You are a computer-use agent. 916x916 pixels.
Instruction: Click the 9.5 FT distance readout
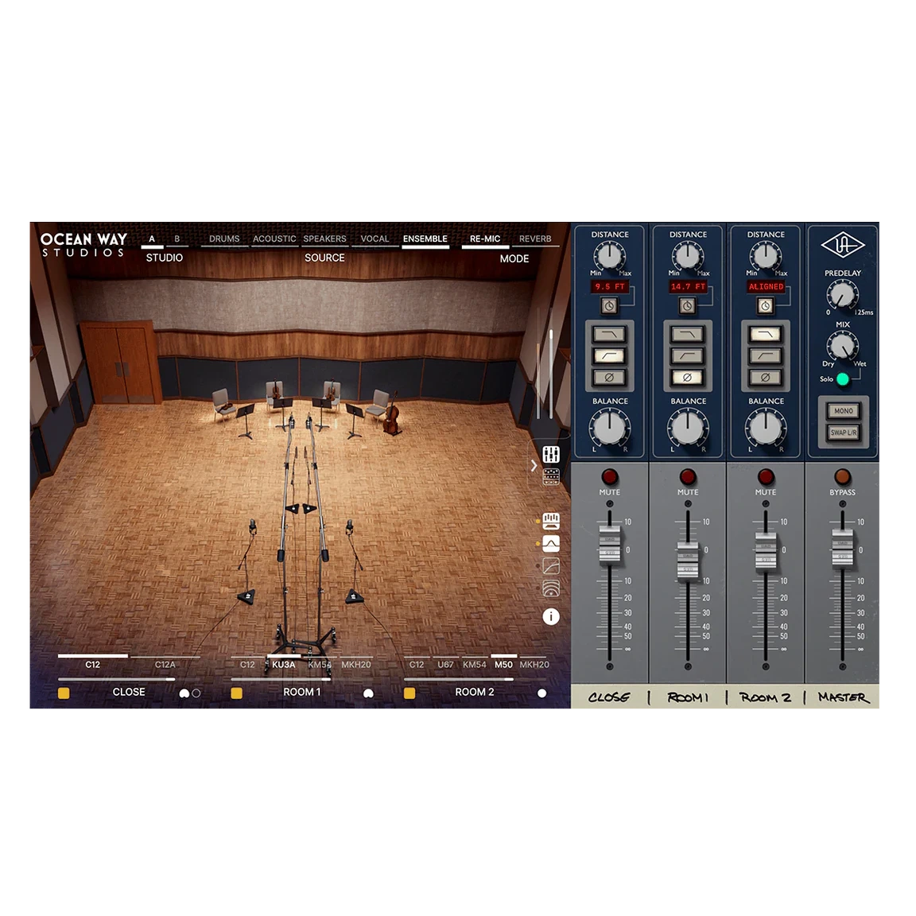click(x=609, y=287)
